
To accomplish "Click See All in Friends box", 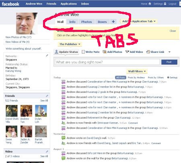I will (x=44, y=100).
